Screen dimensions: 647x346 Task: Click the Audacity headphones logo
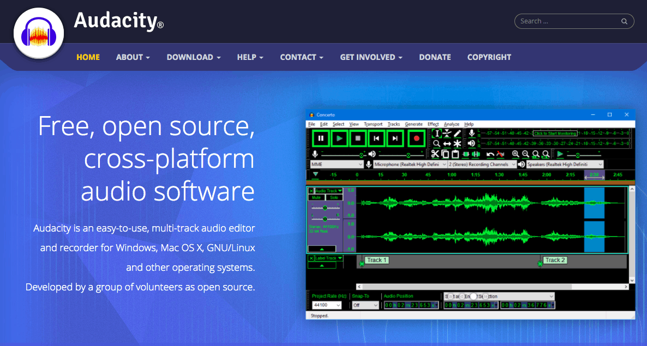point(39,33)
